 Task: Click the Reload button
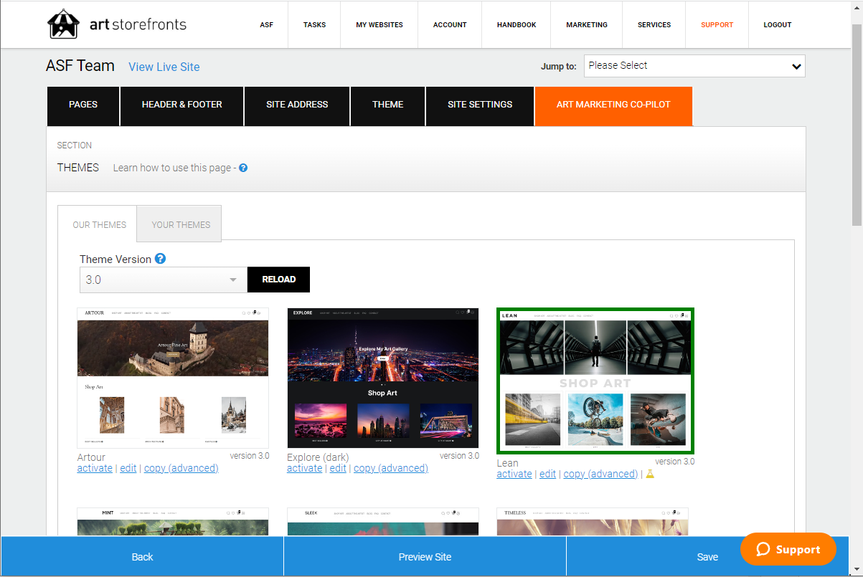pyautogui.click(x=279, y=280)
